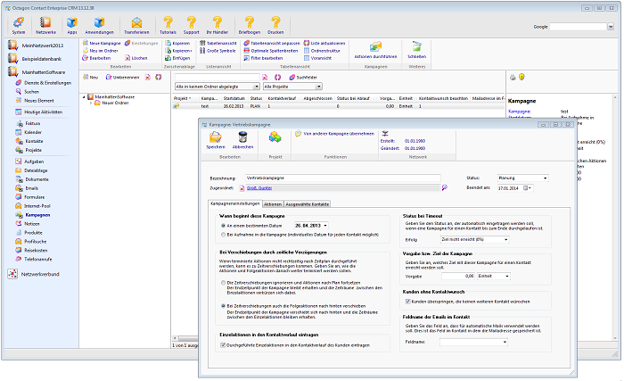624x381 pixels.
Task: Select the 'test' campaign table row
Action: click(x=338, y=106)
